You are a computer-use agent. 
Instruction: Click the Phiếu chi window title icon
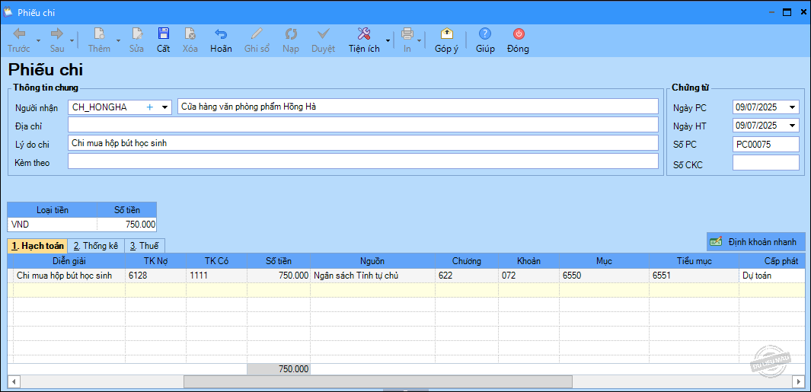8,12
